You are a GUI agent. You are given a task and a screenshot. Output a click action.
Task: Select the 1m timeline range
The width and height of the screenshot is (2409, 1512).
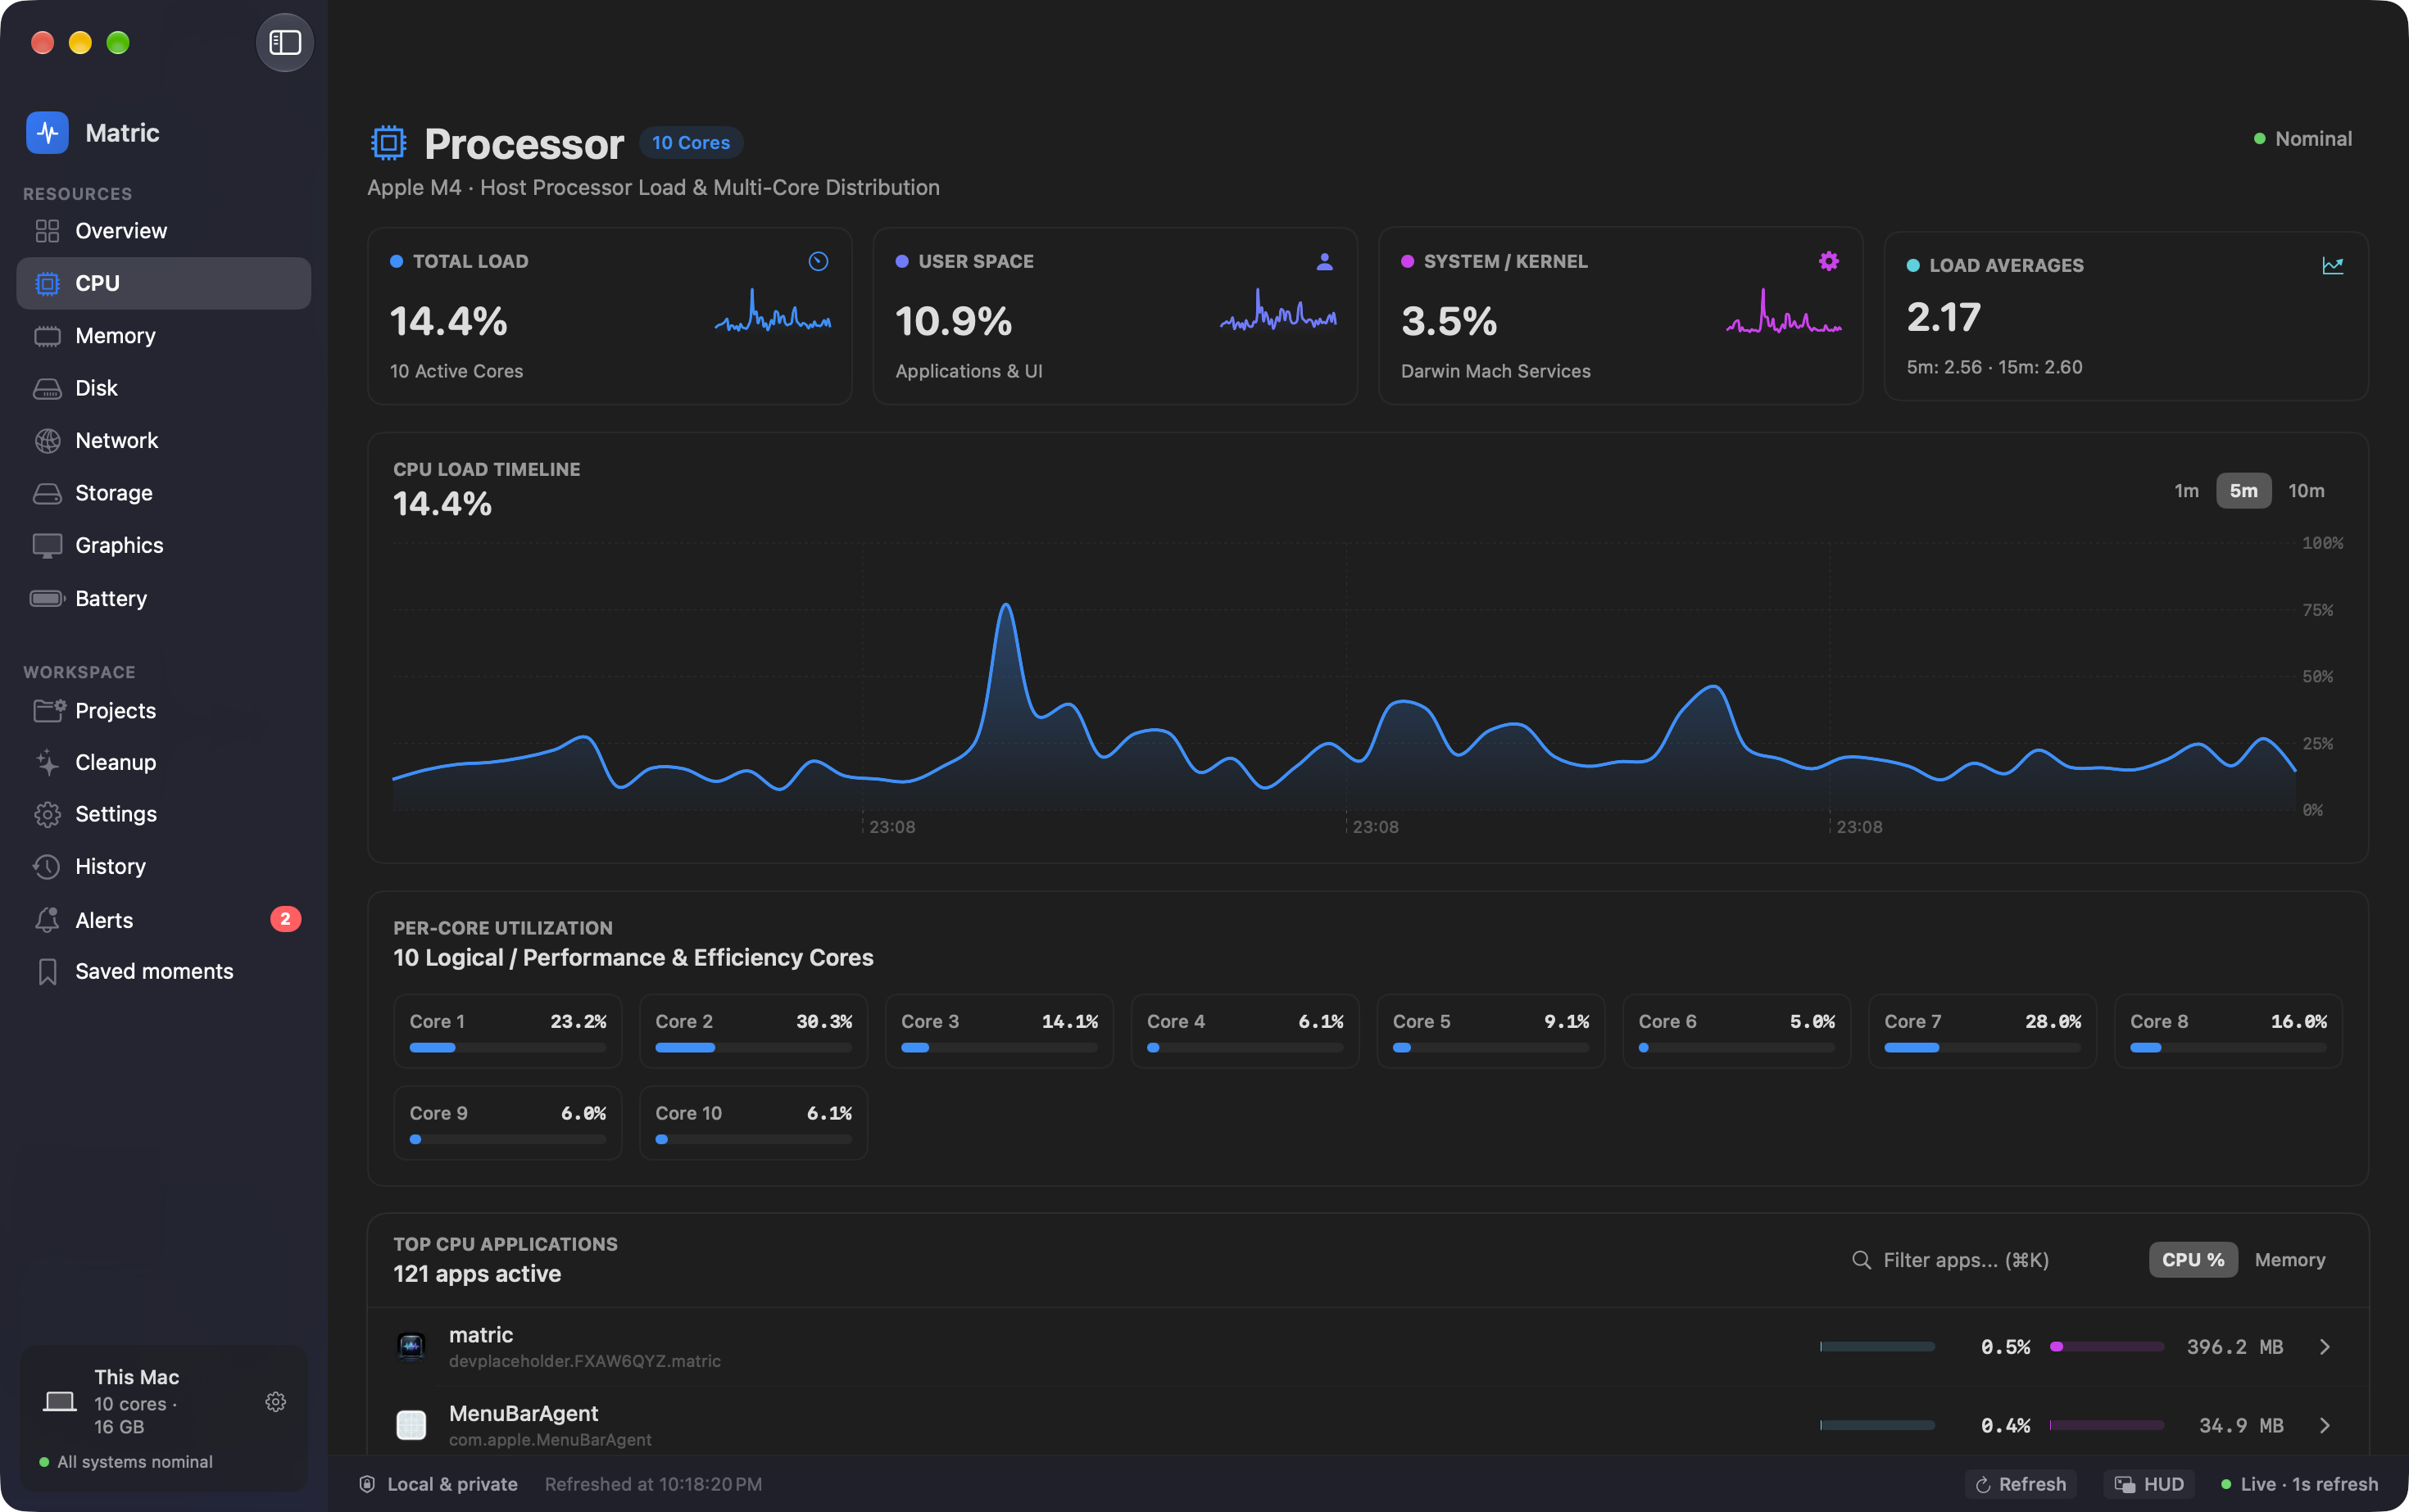point(2187,490)
